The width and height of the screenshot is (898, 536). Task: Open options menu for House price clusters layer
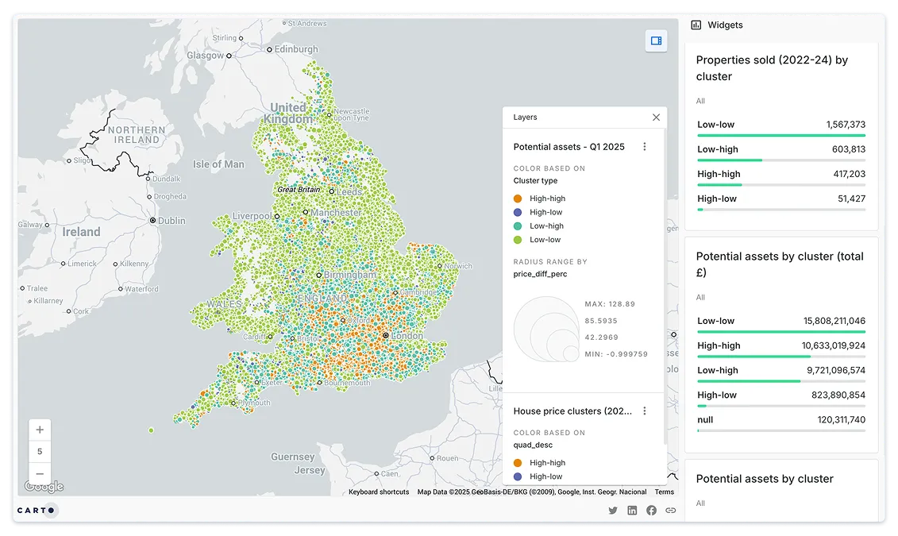pyautogui.click(x=645, y=411)
